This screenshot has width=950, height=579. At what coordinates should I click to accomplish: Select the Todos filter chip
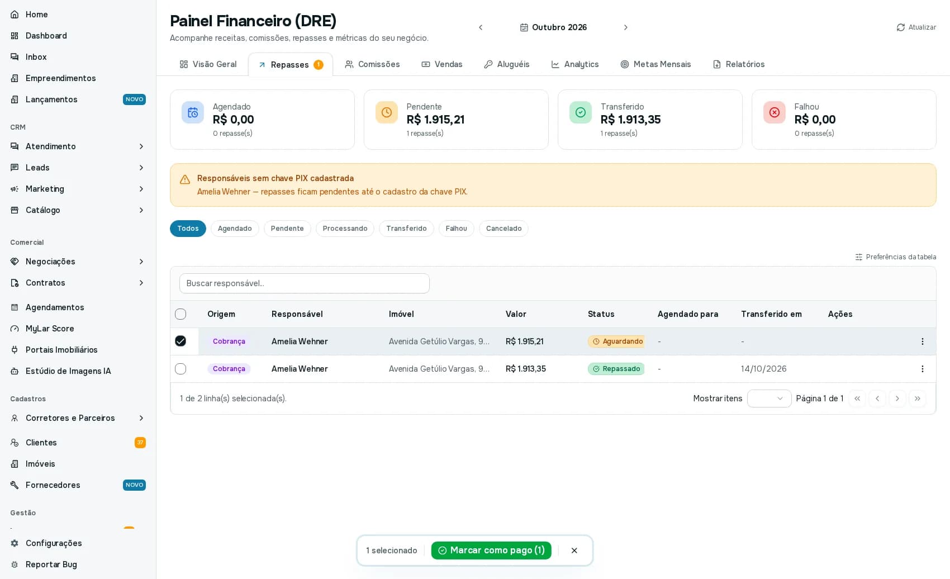188,229
